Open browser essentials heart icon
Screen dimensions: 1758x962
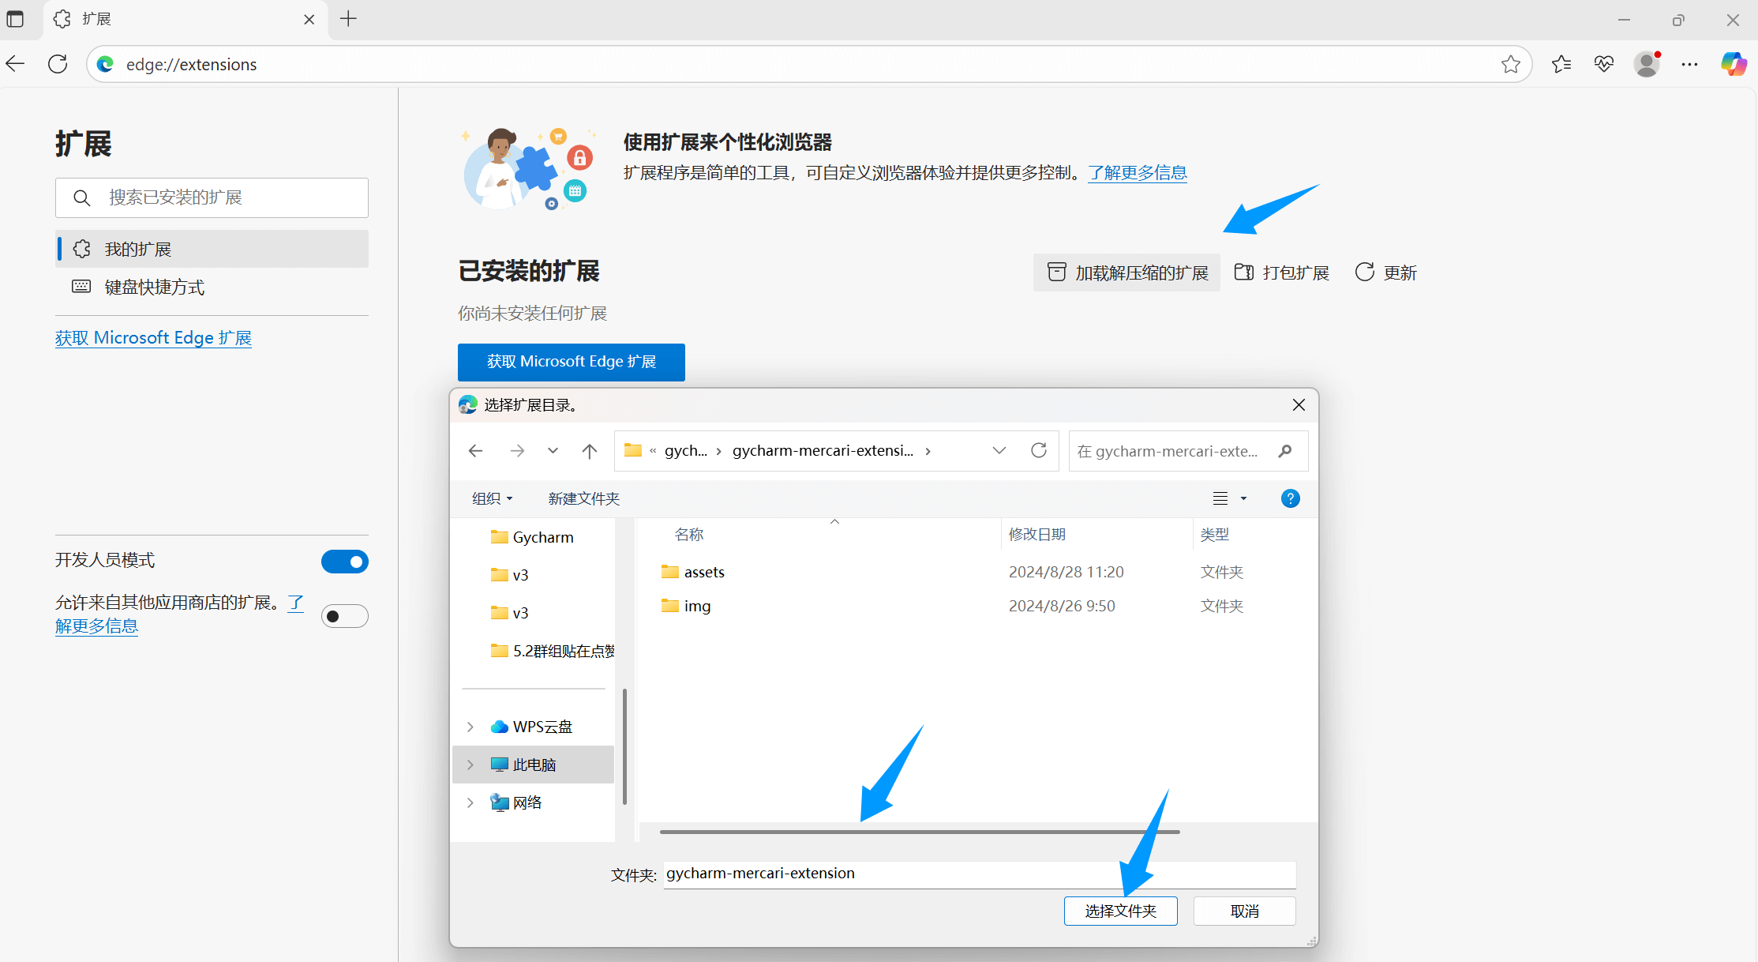[x=1603, y=64]
